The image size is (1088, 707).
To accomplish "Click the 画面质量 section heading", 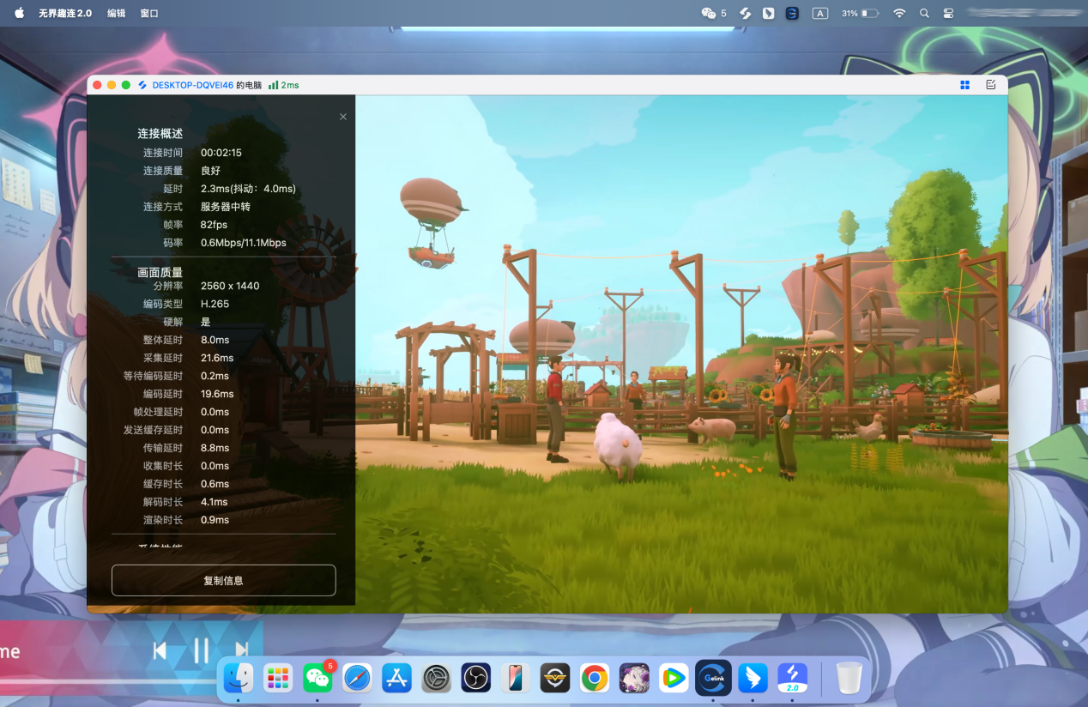I will click(x=160, y=272).
